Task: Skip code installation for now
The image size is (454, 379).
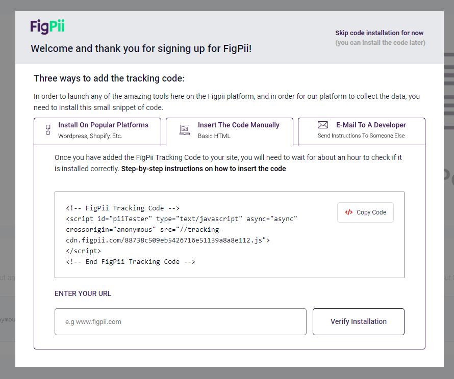Action: [x=380, y=33]
